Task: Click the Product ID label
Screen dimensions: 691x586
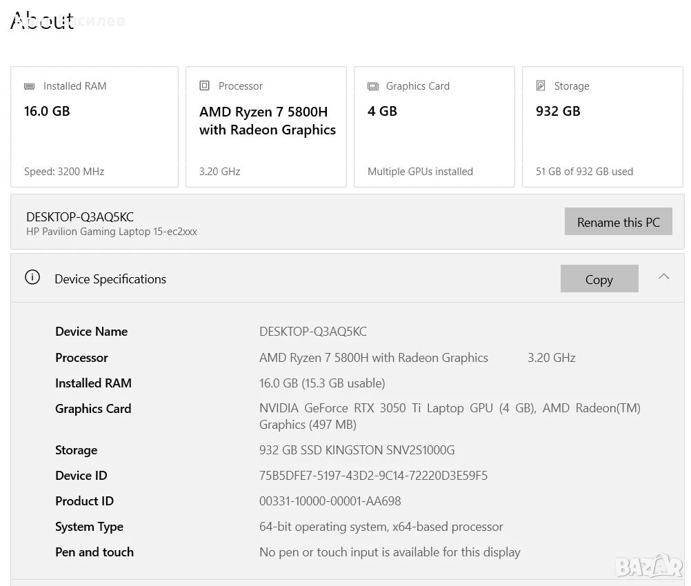Action: (84, 501)
